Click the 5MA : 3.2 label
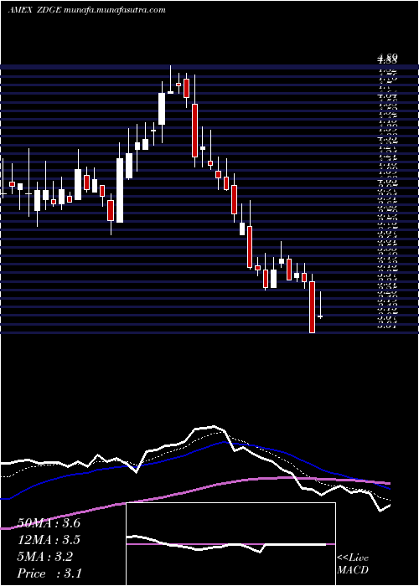Image resolution: width=419 pixels, height=586 pixels. 45,557
